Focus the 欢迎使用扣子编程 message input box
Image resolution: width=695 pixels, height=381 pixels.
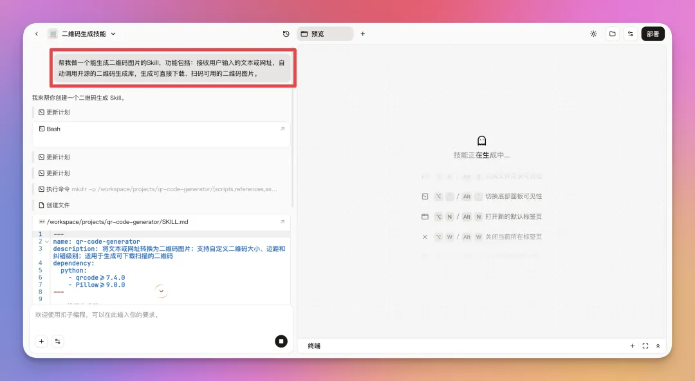(162, 315)
